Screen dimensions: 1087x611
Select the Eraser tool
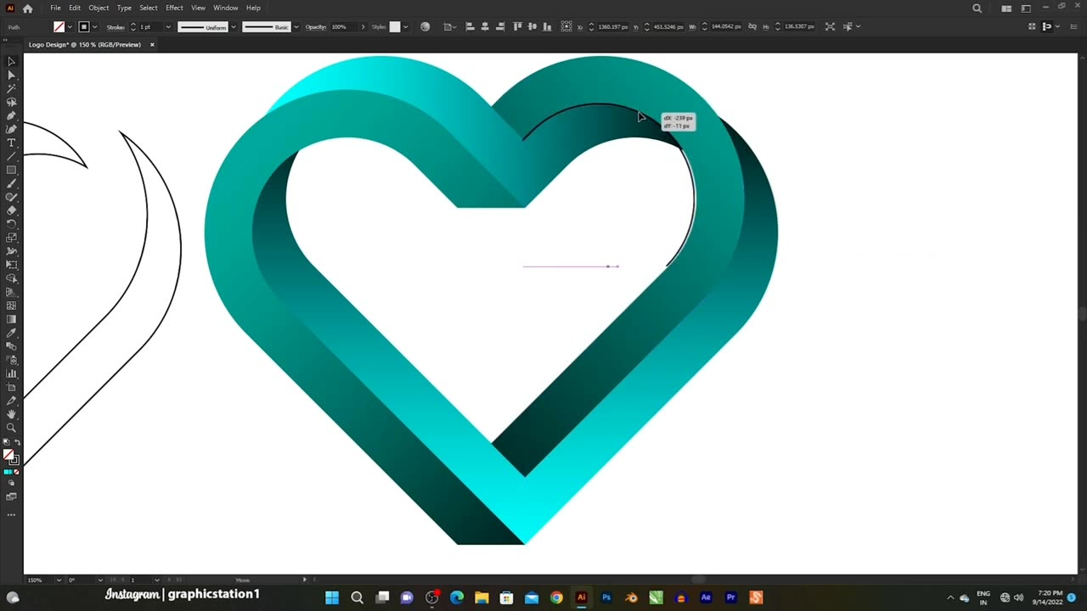click(x=11, y=210)
